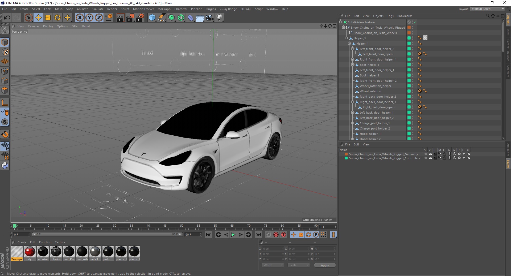Open the V-Ray Bridge menu
This screenshot has height=276, width=511.
(228, 9)
